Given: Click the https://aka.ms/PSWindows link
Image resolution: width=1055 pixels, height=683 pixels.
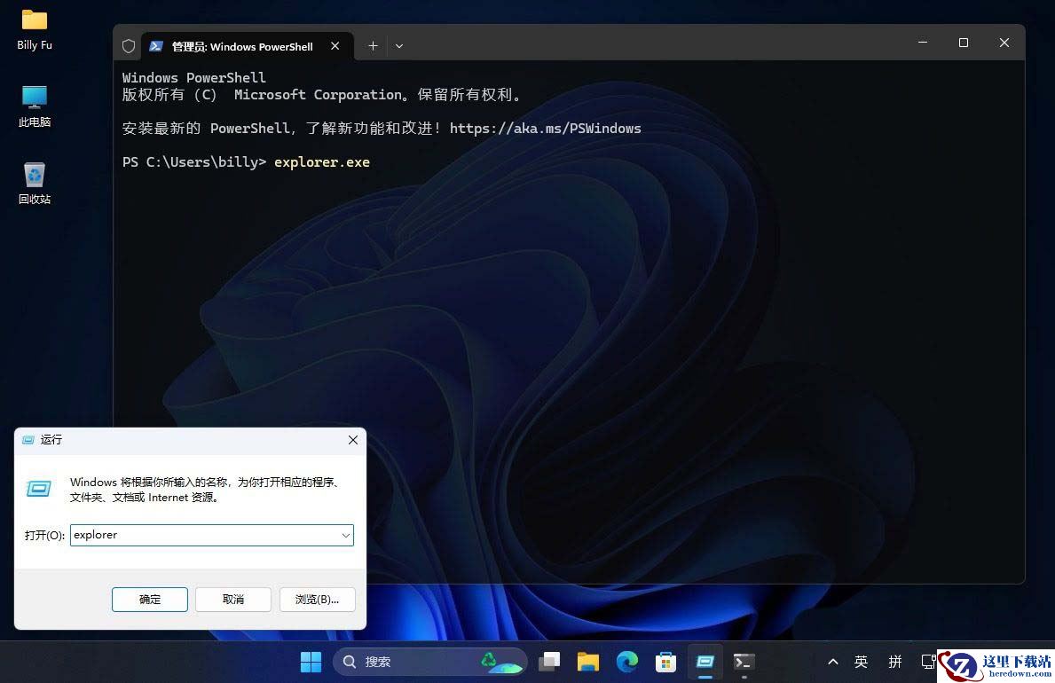Looking at the screenshot, I should [545, 128].
